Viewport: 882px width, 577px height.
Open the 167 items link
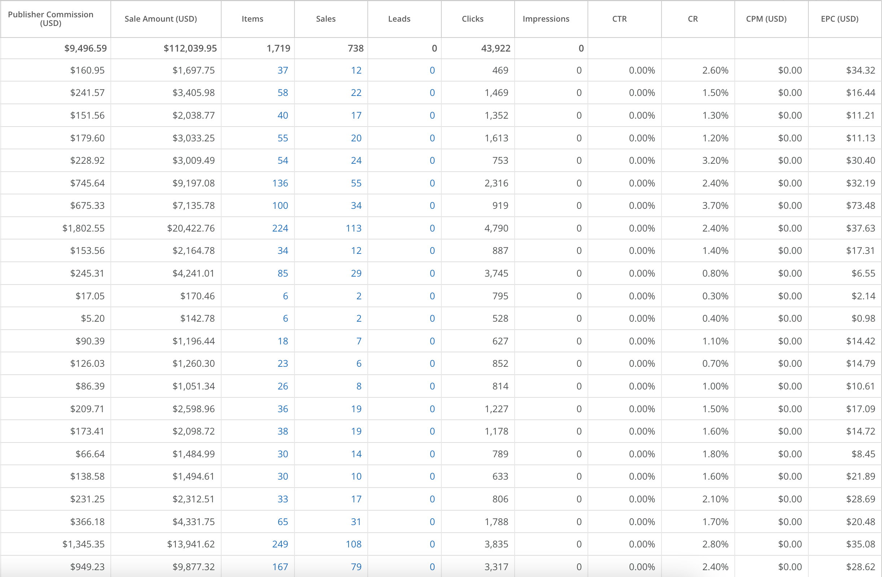click(x=280, y=567)
